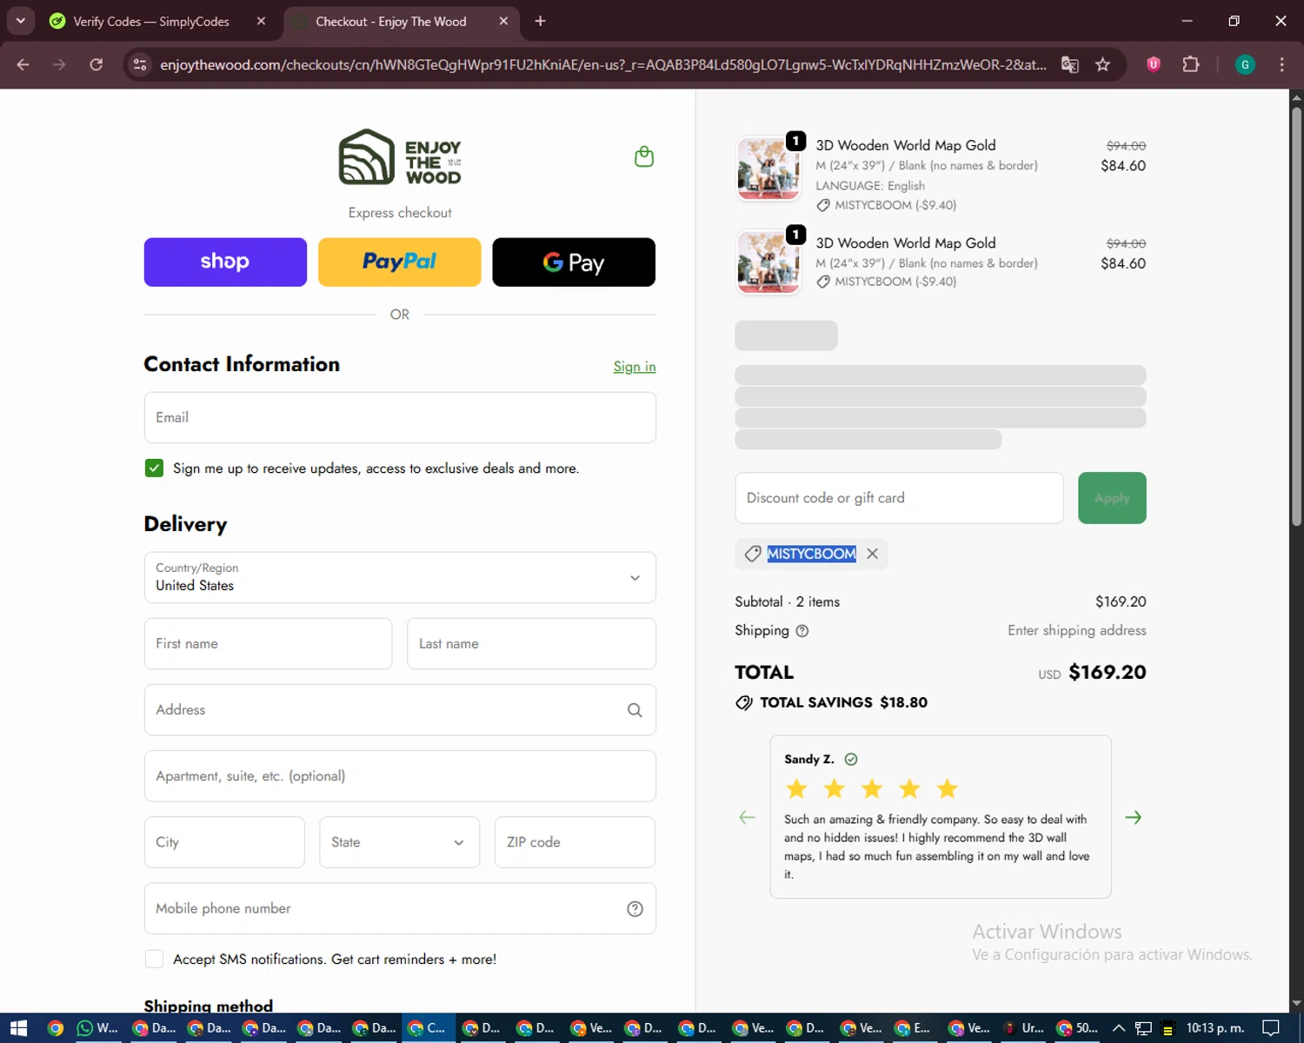1304x1043 pixels.
Task: Click the Apply discount button
Action: (x=1112, y=498)
